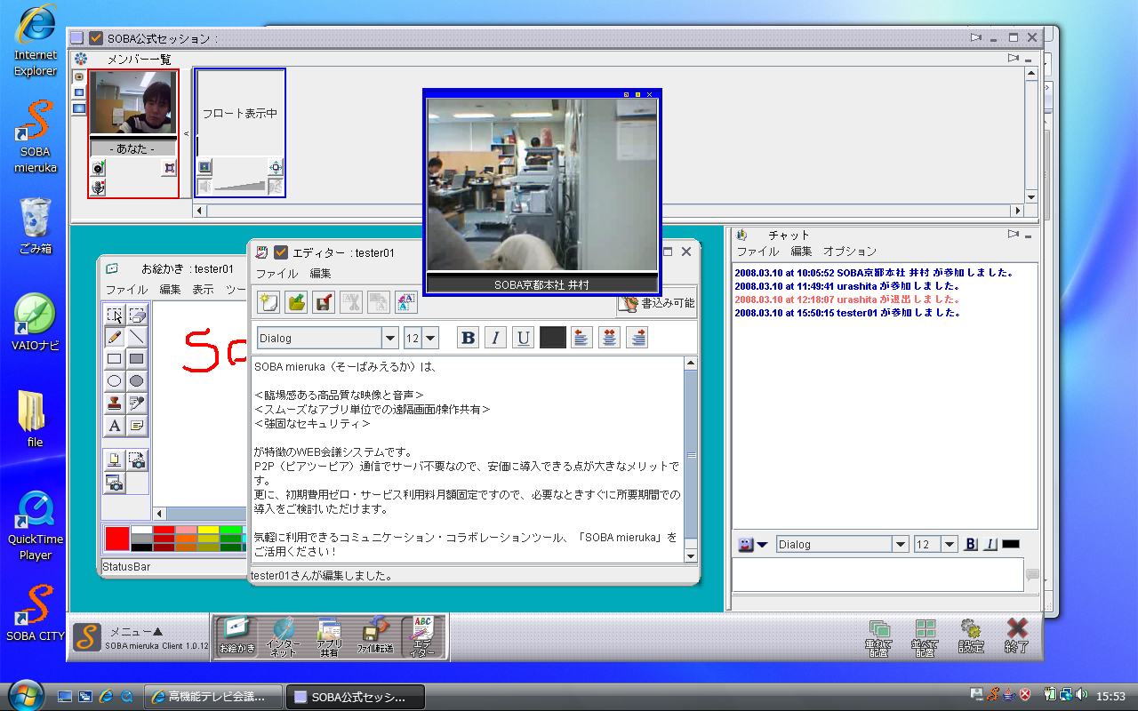Click 並べて配置 tile windows button
Image resolution: width=1138 pixels, height=711 pixels.
926,636
